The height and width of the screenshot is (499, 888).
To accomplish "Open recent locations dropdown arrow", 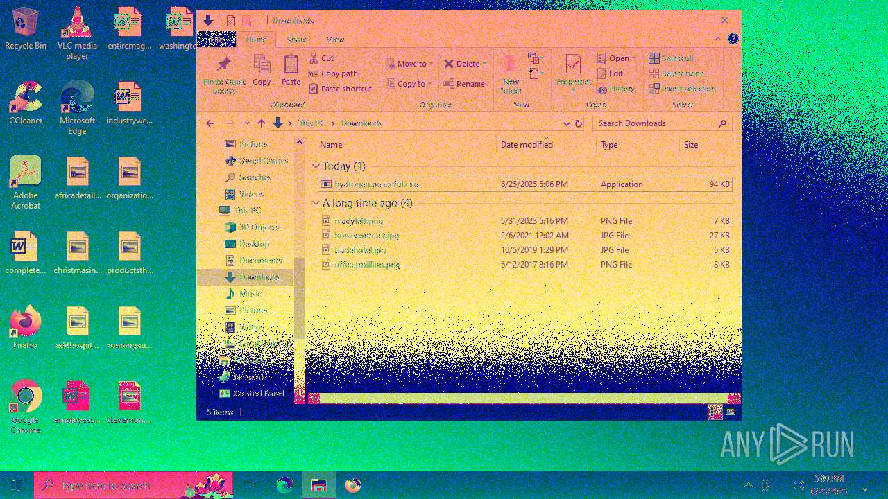I will coord(247,123).
